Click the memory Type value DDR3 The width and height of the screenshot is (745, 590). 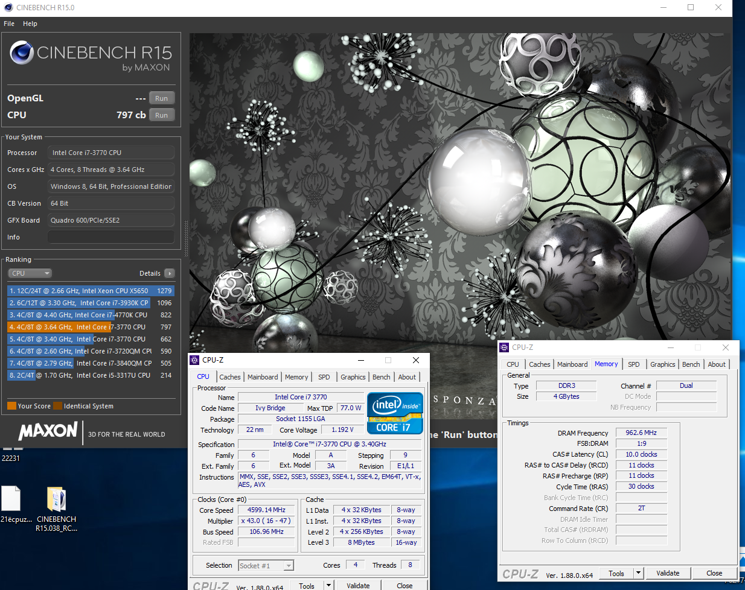tap(566, 385)
